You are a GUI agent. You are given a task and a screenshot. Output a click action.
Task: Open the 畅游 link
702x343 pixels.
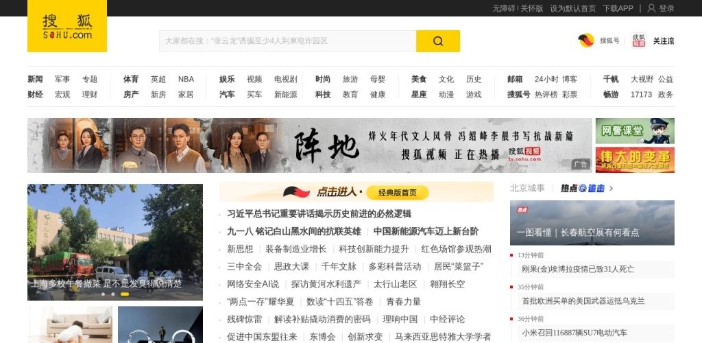pos(611,95)
